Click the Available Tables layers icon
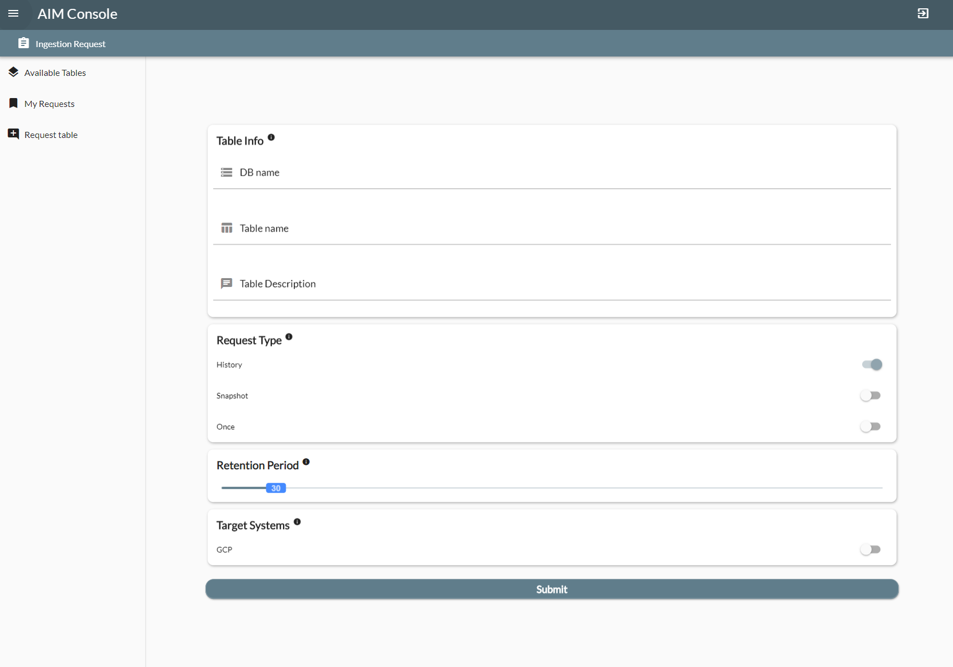The width and height of the screenshot is (953, 667). point(13,72)
